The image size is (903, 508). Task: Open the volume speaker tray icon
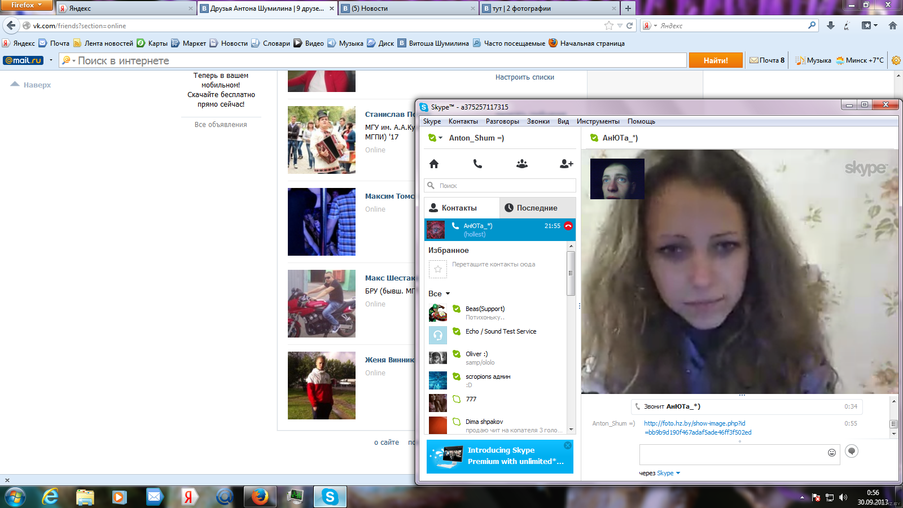843,497
